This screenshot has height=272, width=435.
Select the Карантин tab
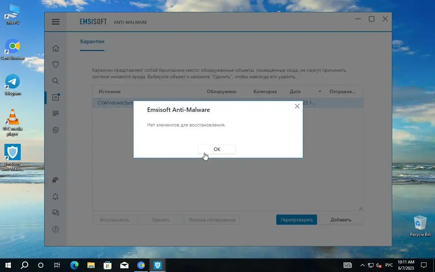coord(92,41)
